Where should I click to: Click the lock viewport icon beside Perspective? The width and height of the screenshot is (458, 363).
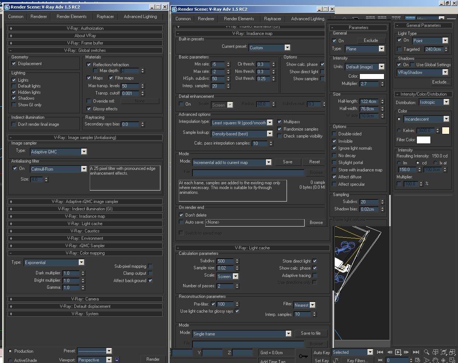(117, 360)
